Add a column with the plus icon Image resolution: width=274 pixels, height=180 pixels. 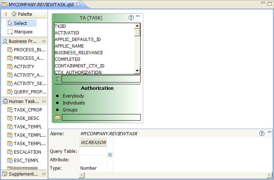coord(110,155)
